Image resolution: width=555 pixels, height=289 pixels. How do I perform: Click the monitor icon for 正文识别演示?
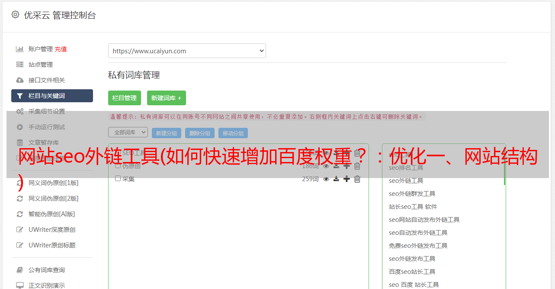point(20,286)
